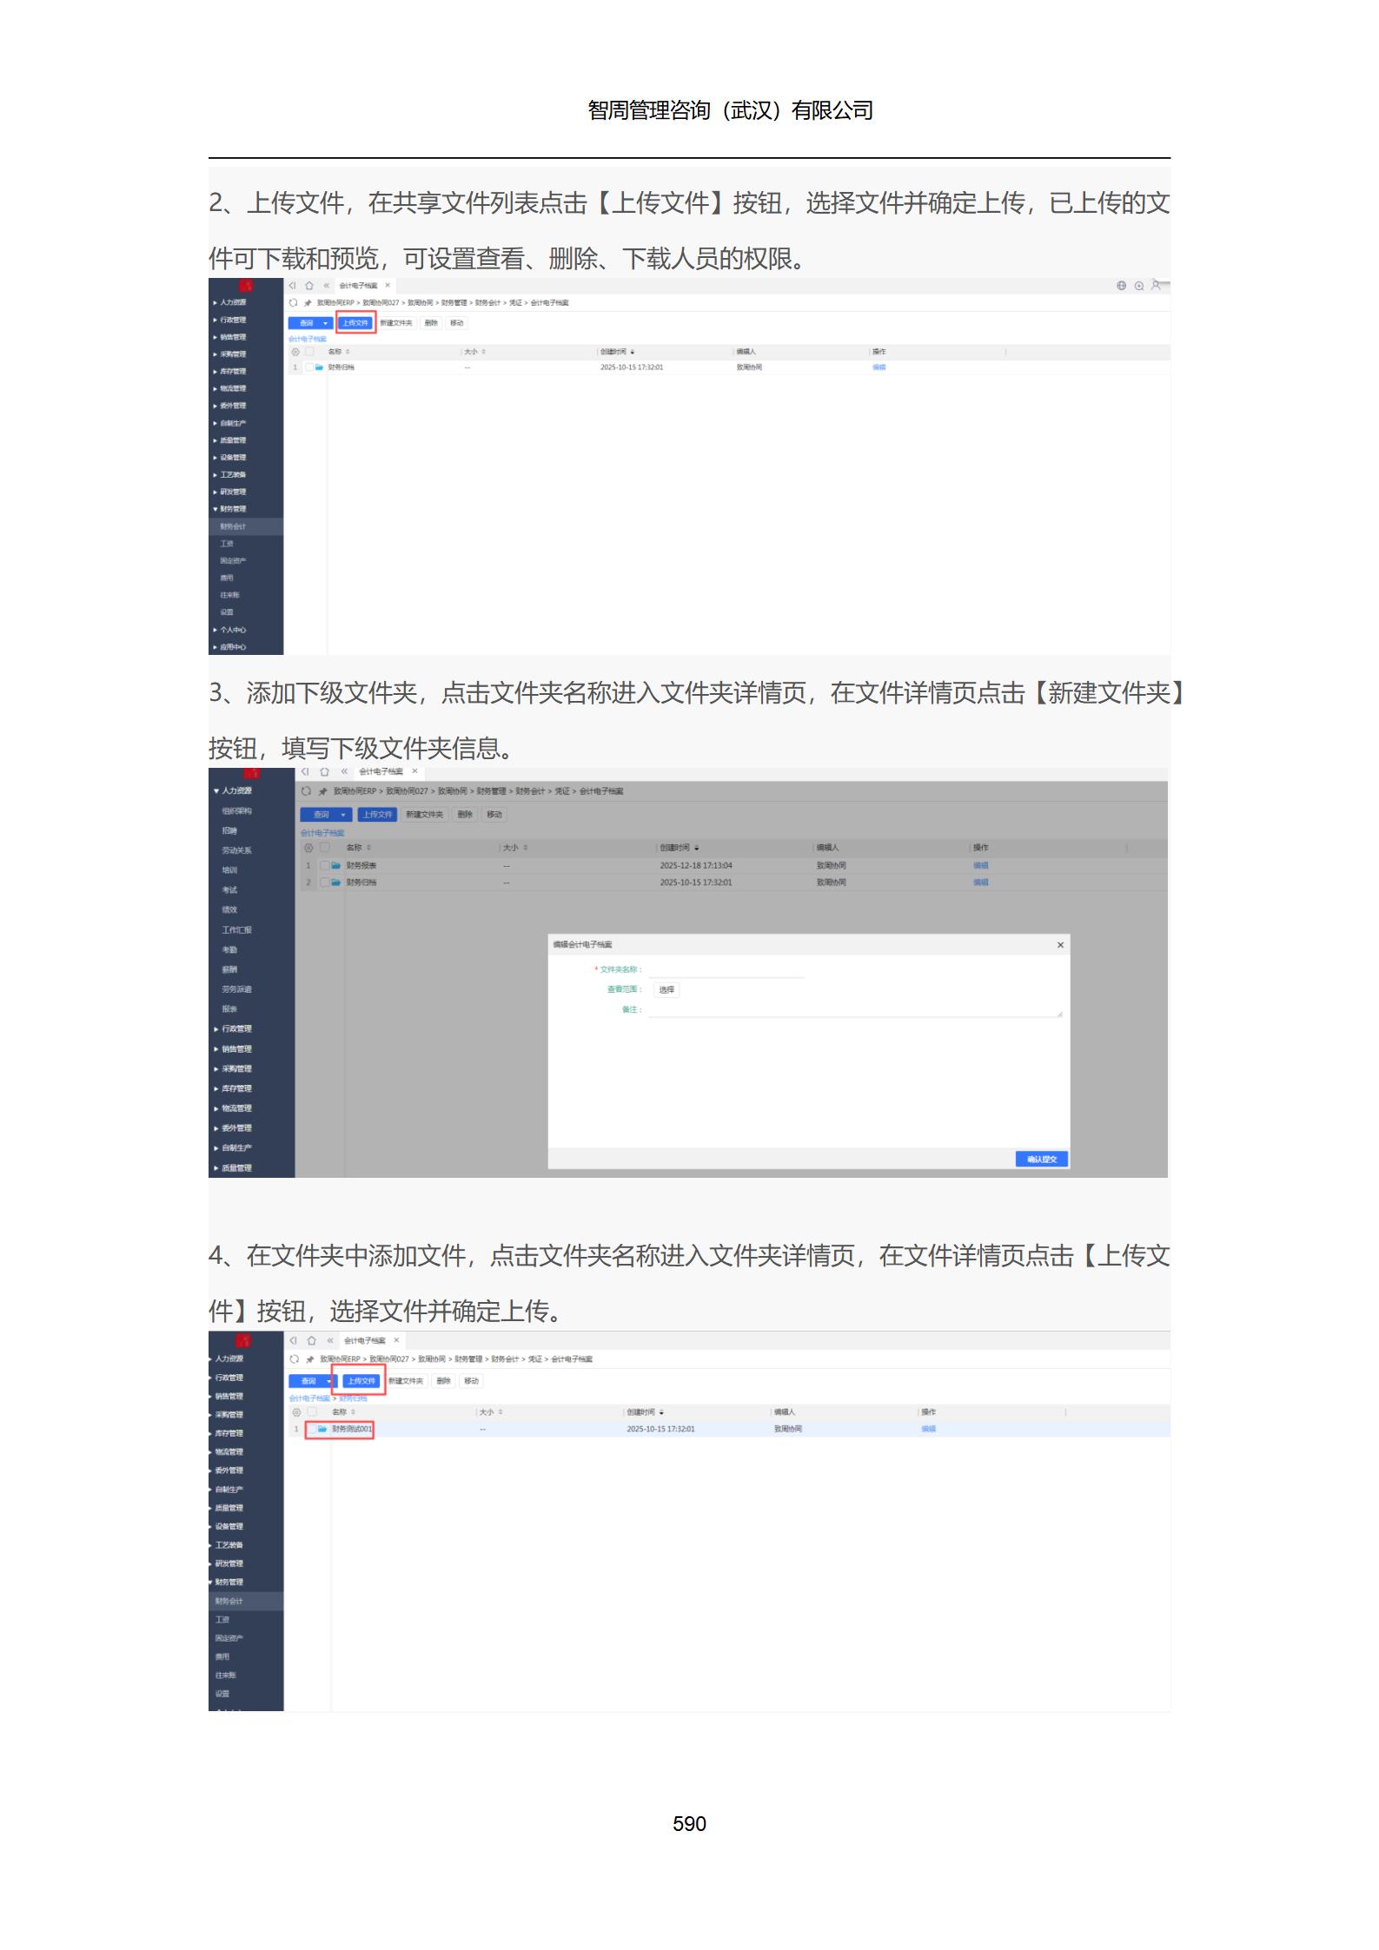This screenshot has width=1379, height=1950.
Task: Open the 劳务派遣 sidebar item
Action: [236, 989]
